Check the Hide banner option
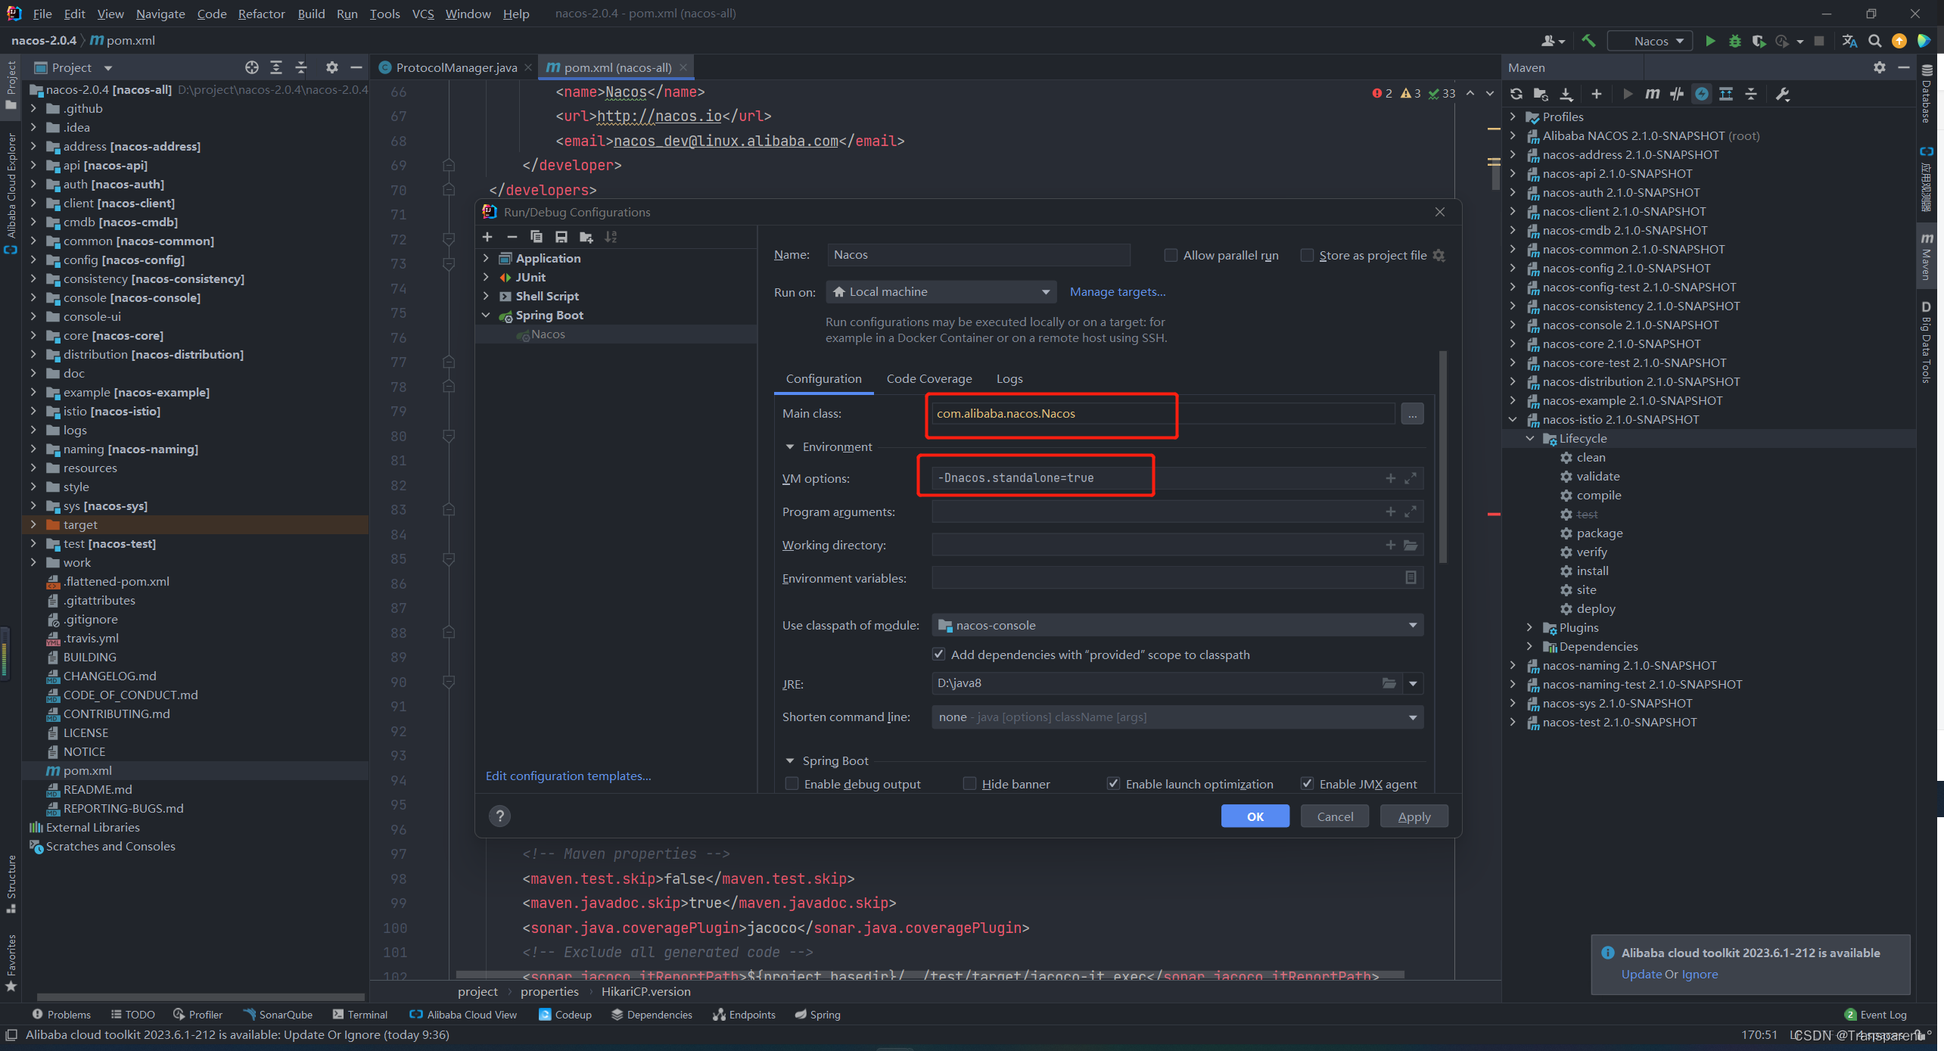Screen dimensions: 1944x1051 point(969,784)
